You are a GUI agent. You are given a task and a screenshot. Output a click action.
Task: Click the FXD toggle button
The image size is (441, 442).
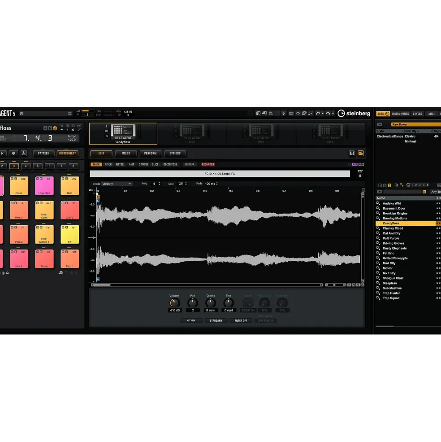(x=361, y=164)
